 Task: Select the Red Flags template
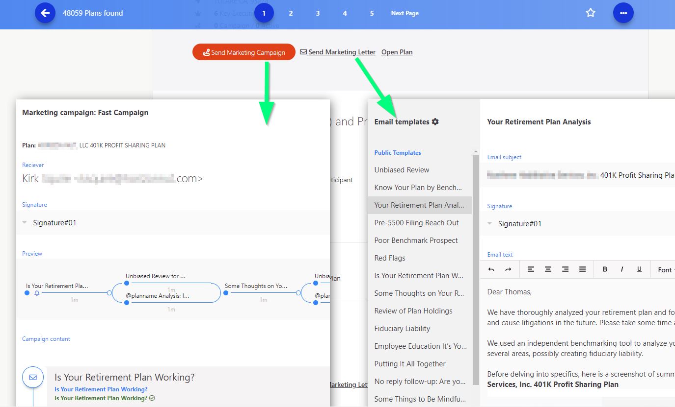click(x=390, y=258)
